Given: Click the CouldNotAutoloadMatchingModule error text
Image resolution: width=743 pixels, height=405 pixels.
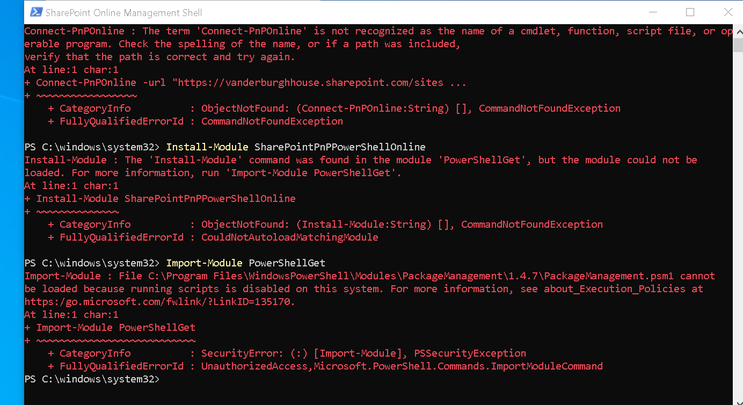Looking at the screenshot, I should coord(290,237).
